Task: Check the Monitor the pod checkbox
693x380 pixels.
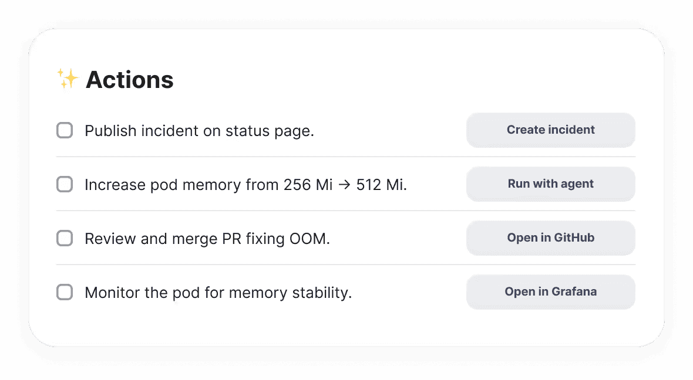Action: pos(65,292)
